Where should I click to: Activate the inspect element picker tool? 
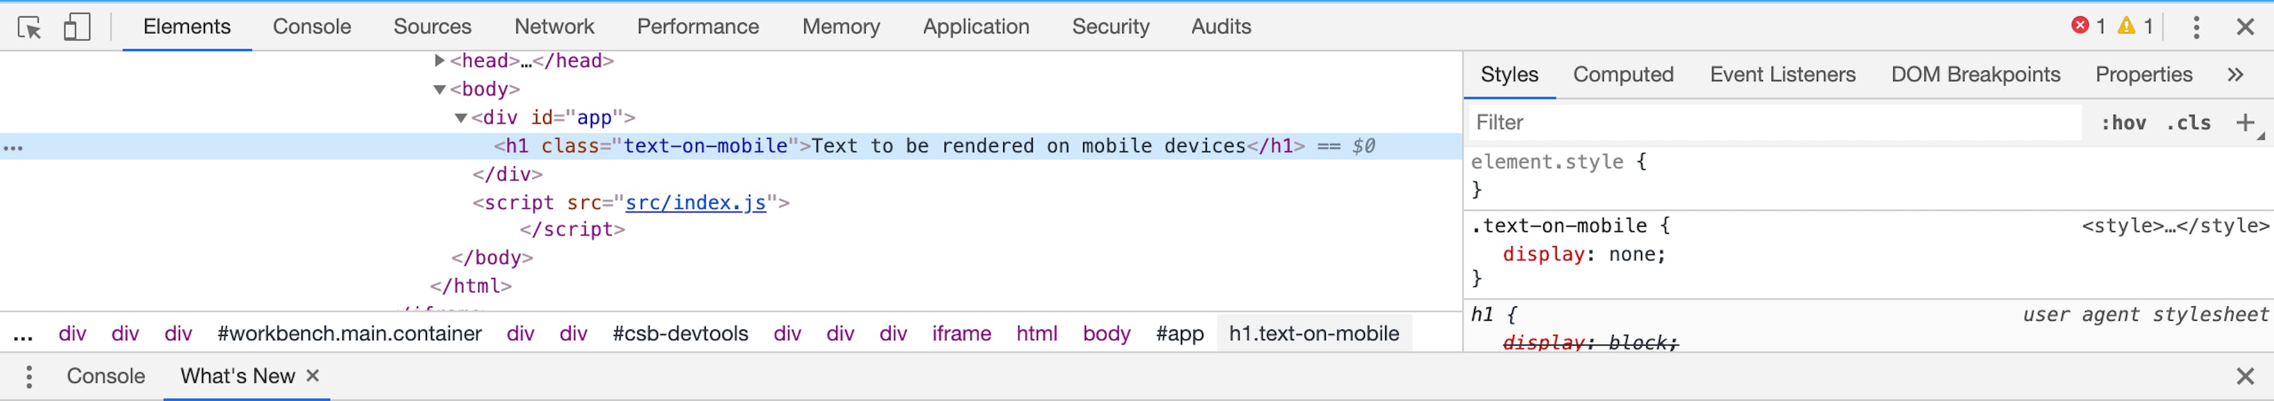point(29,27)
